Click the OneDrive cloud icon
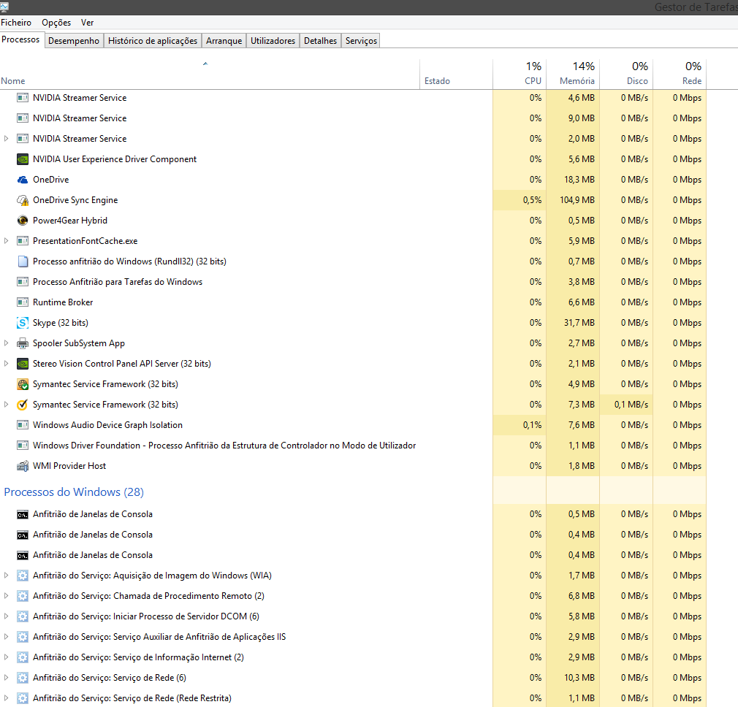The width and height of the screenshot is (738, 707). pyautogui.click(x=23, y=180)
